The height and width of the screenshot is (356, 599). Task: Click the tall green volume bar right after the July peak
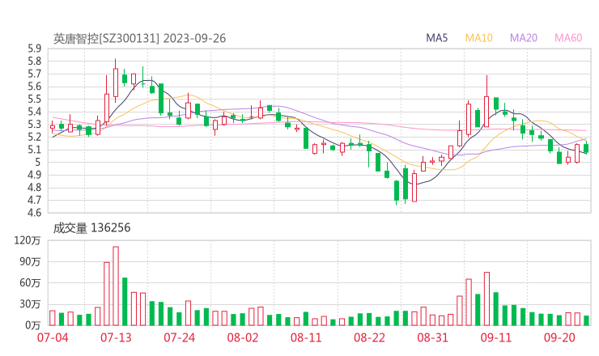pyautogui.click(x=125, y=302)
